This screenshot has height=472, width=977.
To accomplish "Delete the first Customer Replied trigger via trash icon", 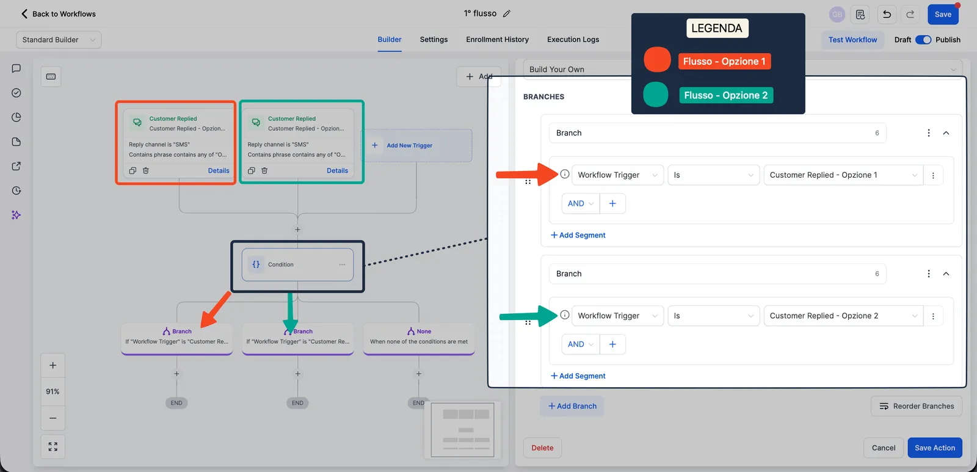I will (x=146, y=170).
